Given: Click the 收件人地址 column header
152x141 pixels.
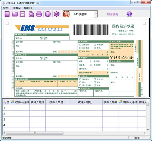Looking at the screenshot, I should 85,102.
